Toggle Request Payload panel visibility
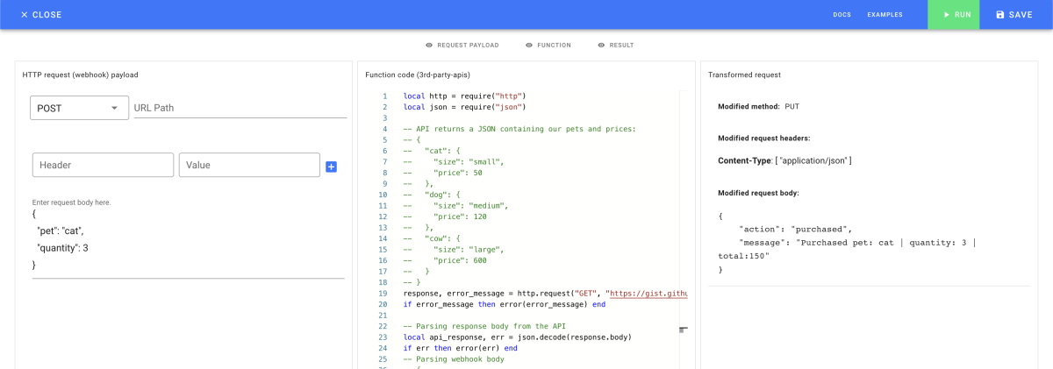 pos(462,45)
